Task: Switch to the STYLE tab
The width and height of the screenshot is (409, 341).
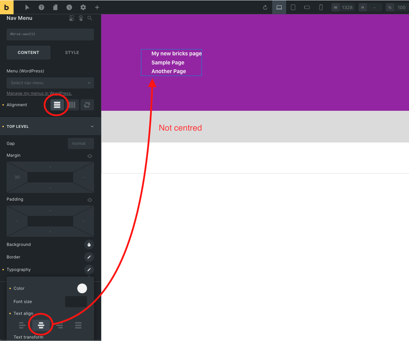Action: tap(72, 52)
